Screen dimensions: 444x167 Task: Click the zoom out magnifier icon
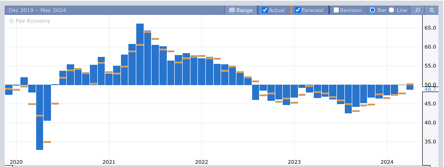432,10
